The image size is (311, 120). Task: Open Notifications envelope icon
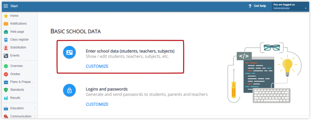6,24
